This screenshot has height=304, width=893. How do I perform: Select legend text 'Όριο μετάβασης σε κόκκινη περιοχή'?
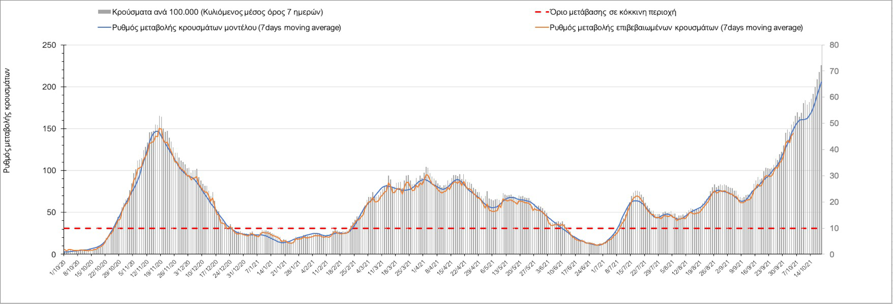(x=613, y=12)
